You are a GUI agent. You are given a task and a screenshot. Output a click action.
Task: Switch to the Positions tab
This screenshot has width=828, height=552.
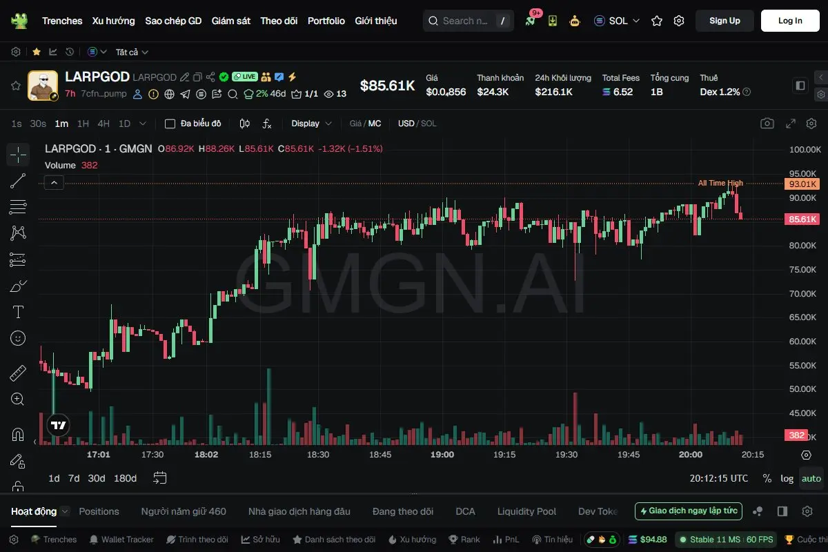pyautogui.click(x=99, y=511)
